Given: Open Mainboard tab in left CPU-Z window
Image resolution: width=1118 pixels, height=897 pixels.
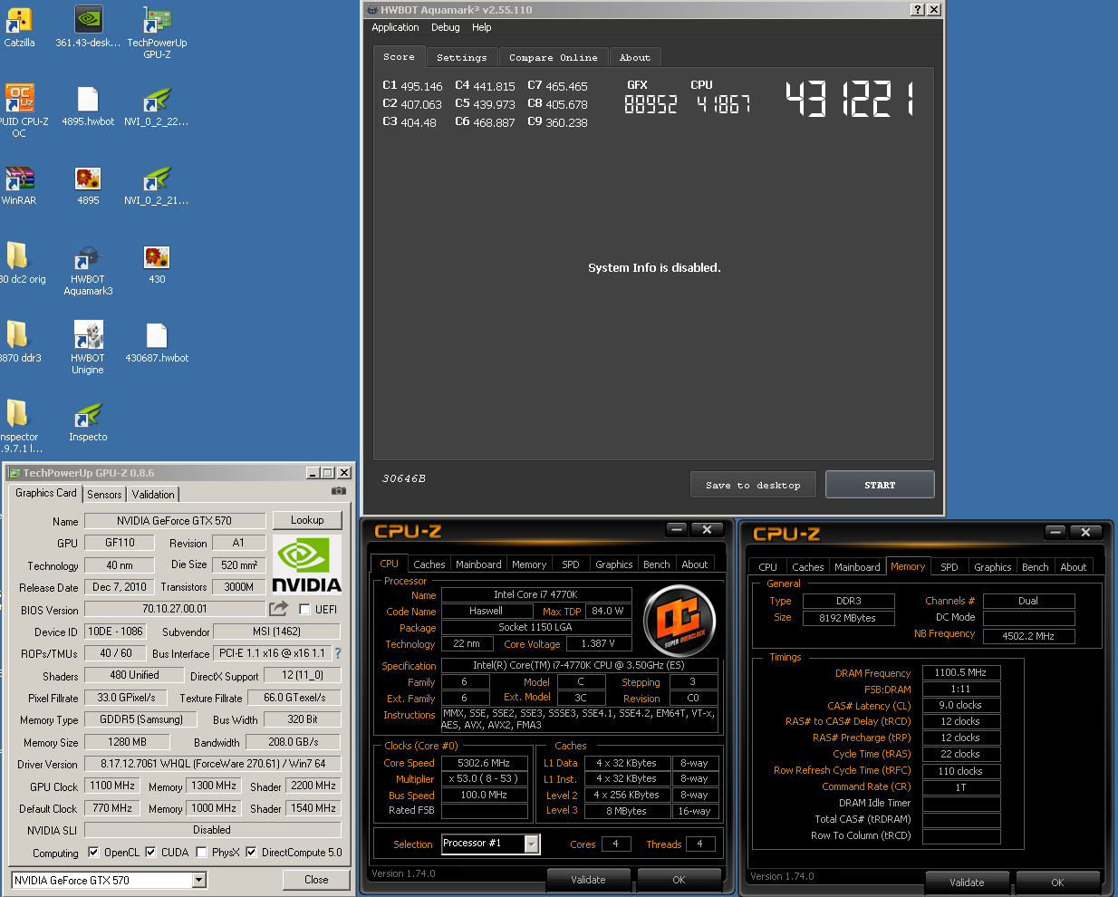Looking at the screenshot, I should pyautogui.click(x=478, y=564).
